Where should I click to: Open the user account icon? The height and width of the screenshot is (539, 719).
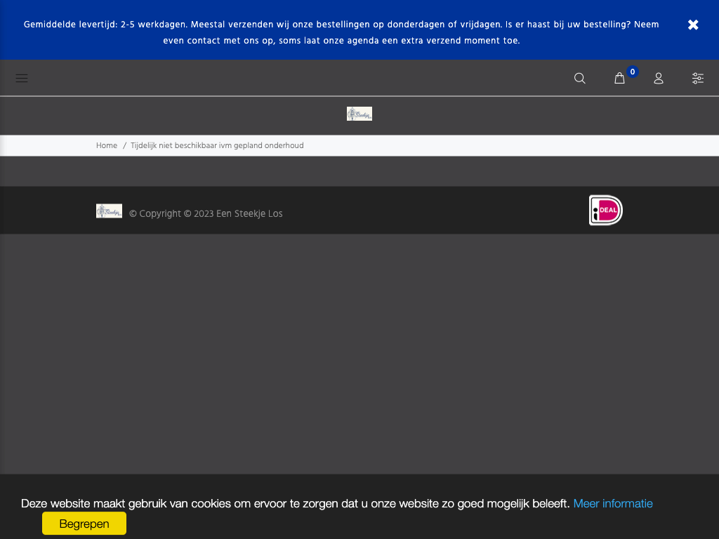[x=659, y=78]
